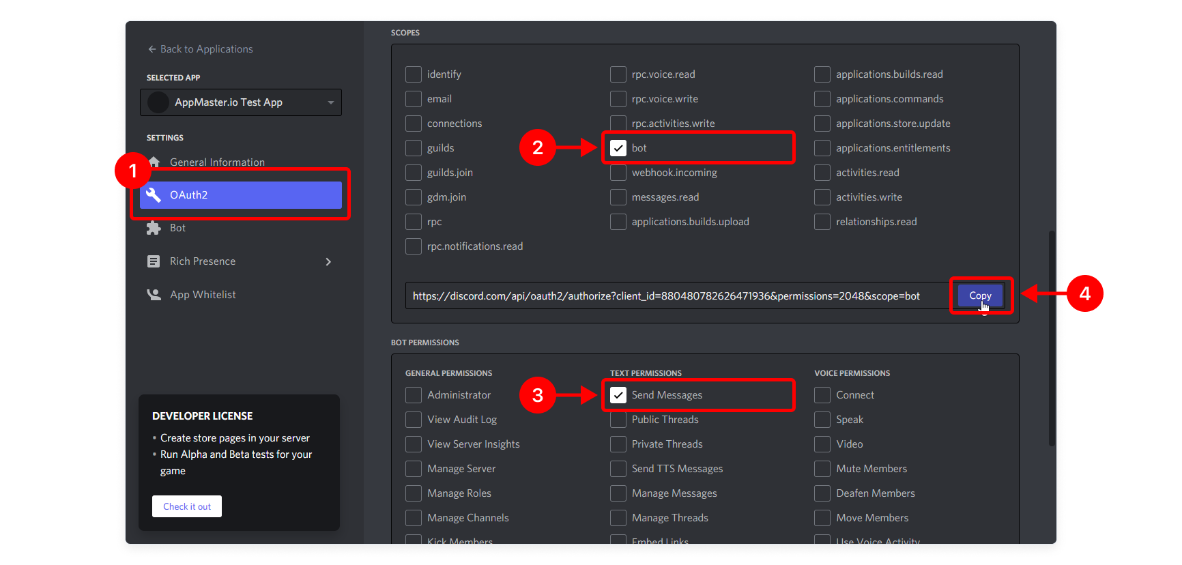
Task: Click the generated authorize URL field
Action: 678,295
